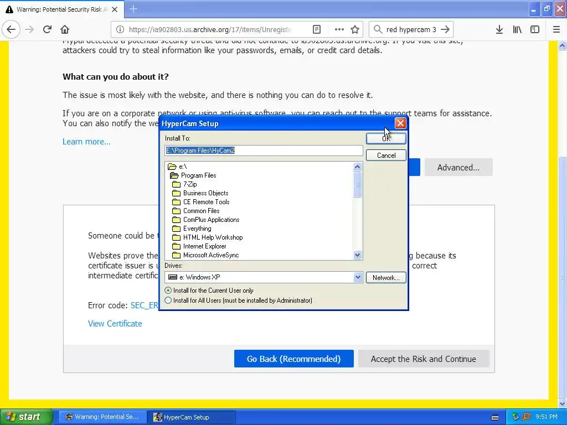This screenshot has height=425, width=567.
Task: Open the Windows start menu
Action: [26, 417]
